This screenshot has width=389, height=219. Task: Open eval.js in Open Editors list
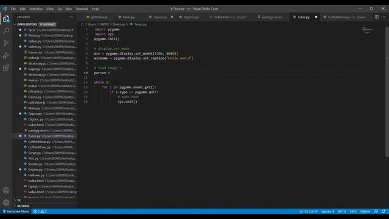[x=44, y=86]
